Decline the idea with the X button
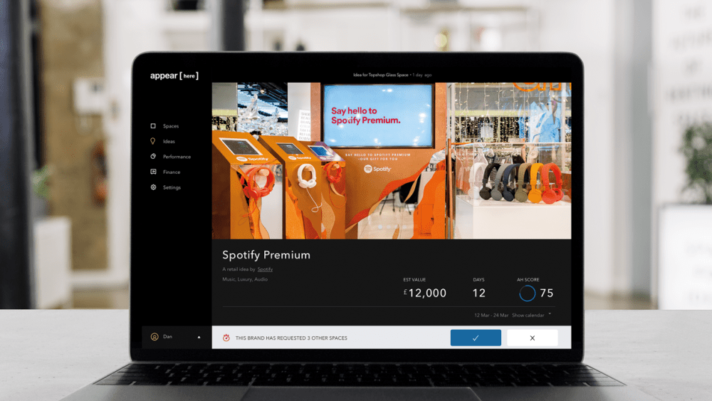 pos(532,338)
